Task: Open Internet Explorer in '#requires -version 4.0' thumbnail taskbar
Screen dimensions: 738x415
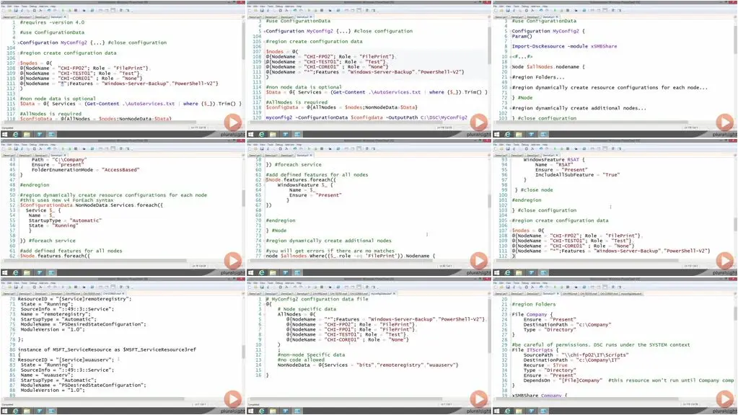Action: 16,134
